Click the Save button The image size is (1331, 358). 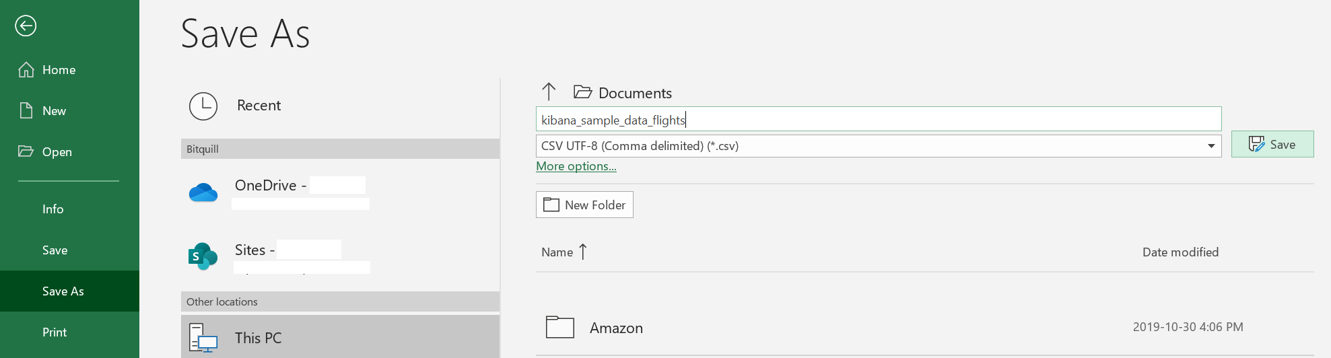click(x=1272, y=144)
